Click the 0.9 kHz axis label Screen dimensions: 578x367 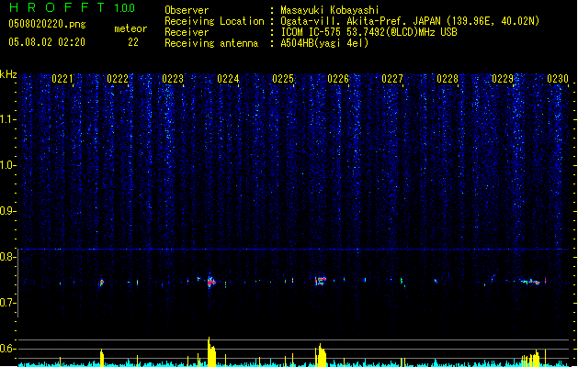coord(8,211)
